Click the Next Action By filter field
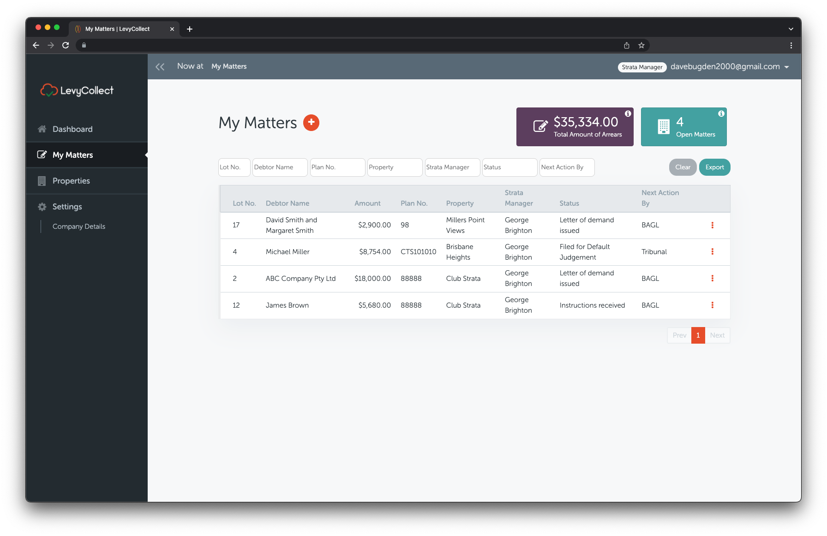The image size is (827, 536). pyautogui.click(x=567, y=167)
